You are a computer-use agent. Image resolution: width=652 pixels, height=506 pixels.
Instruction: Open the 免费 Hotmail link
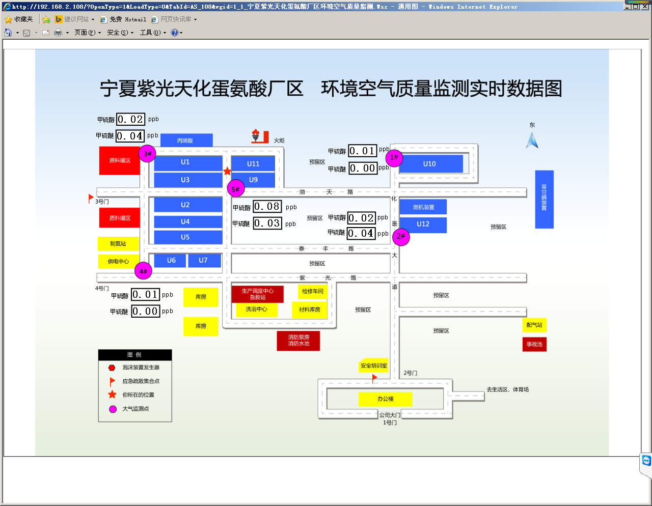coord(123,19)
